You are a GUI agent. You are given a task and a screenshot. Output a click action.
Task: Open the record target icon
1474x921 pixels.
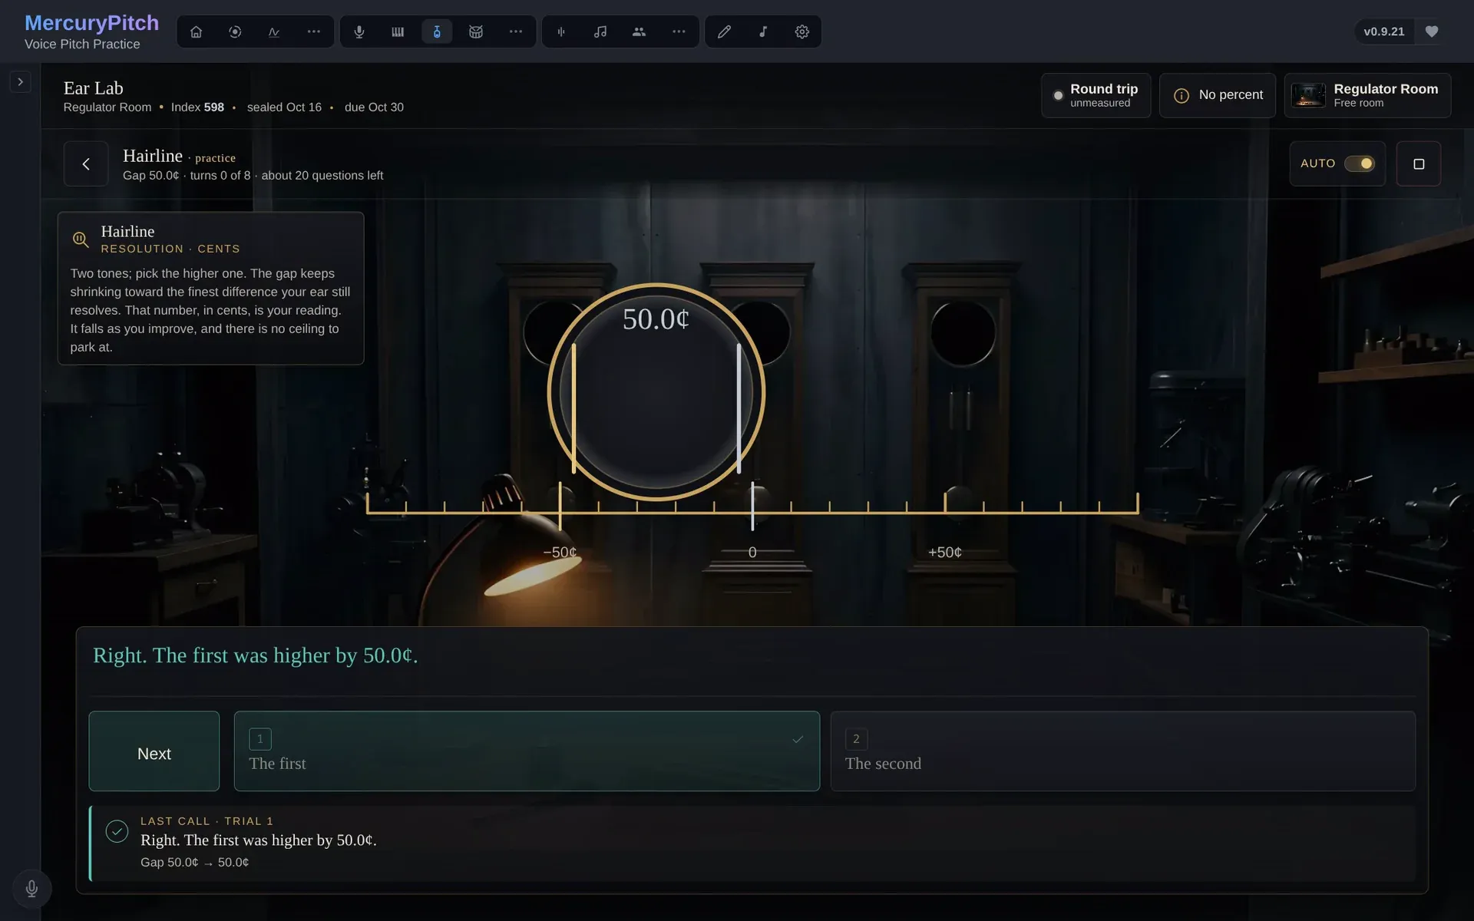(235, 31)
